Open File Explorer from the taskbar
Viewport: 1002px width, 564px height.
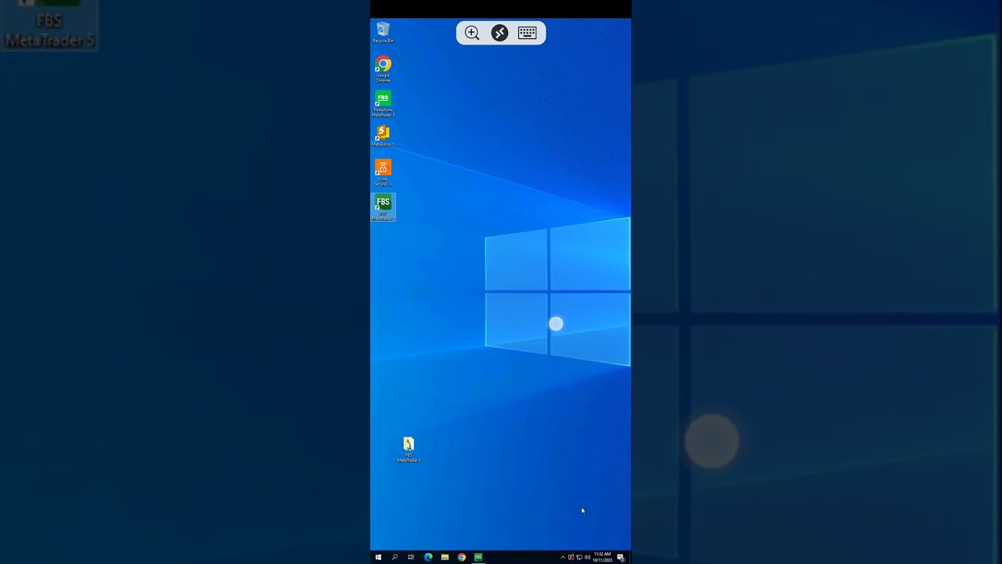click(445, 557)
